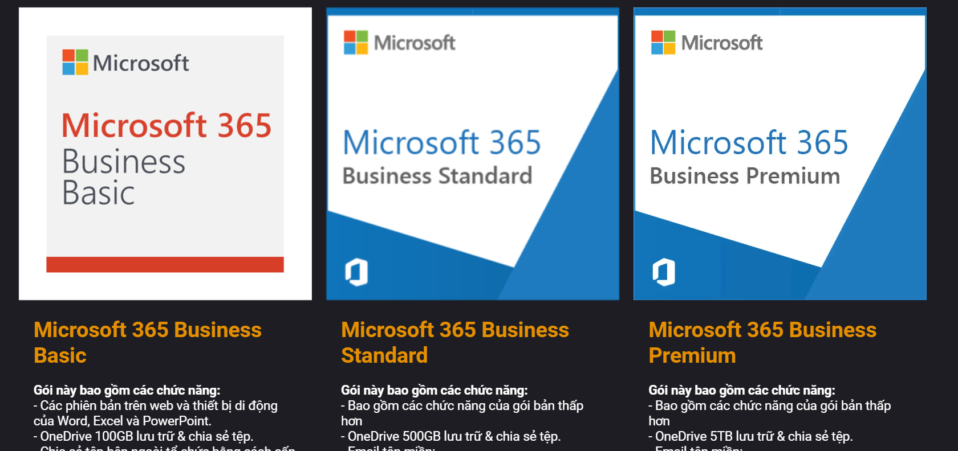The width and height of the screenshot is (958, 451).
Task: Click the red 'Microsoft 365' text in the Basic image
Action: (x=166, y=125)
